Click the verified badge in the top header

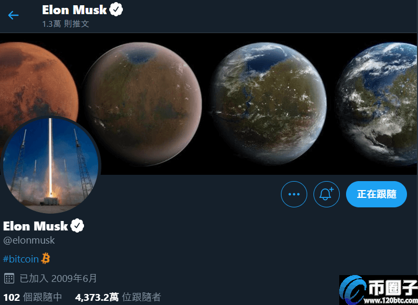[x=116, y=10]
